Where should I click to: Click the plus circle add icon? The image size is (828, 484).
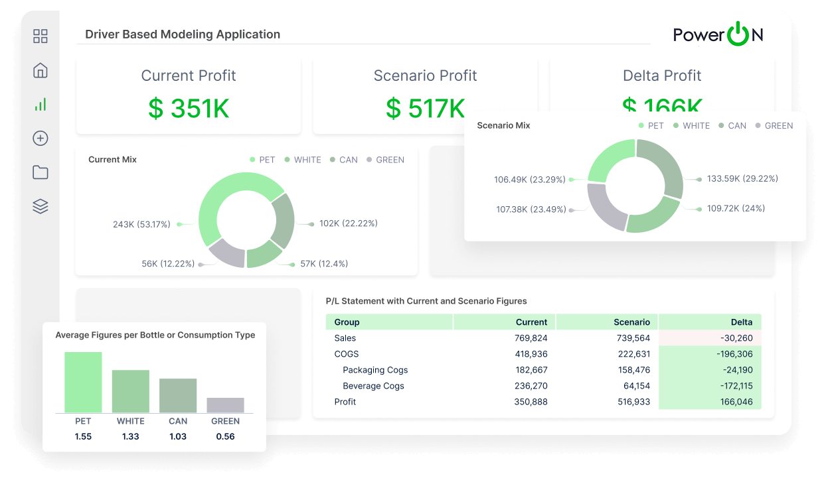pos(41,138)
